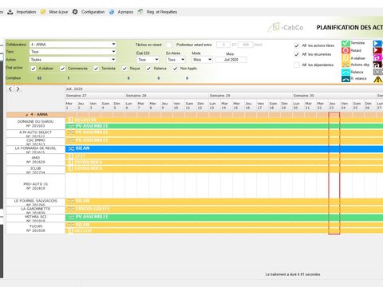Open Req. et Requêtes menu

(x=162, y=12)
